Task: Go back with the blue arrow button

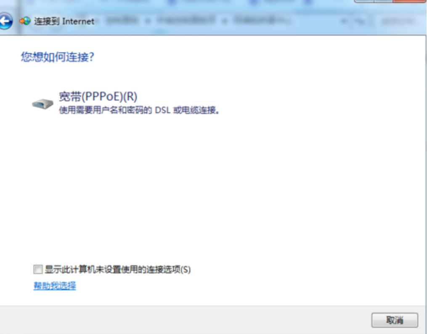Action: click(5, 21)
